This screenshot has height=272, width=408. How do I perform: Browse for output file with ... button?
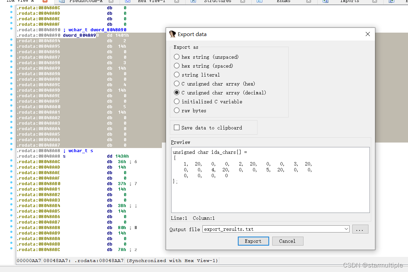point(360,229)
